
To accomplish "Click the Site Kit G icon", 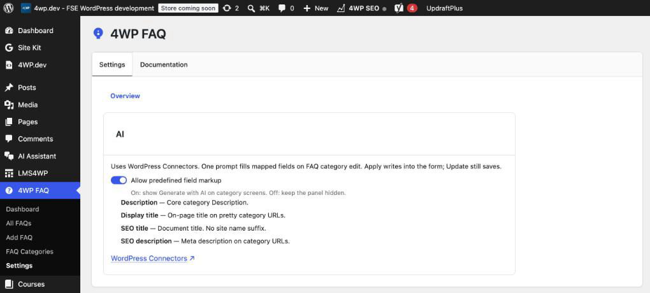I will click(9, 48).
